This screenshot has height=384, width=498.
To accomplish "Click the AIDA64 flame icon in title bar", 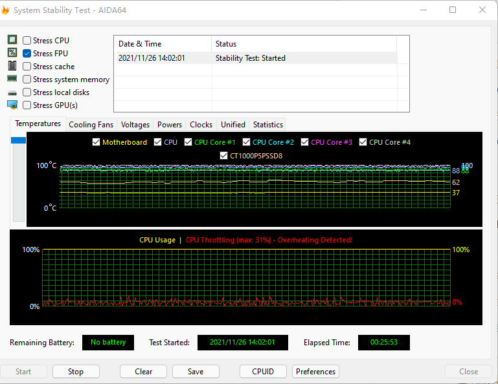I will (6, 10).
